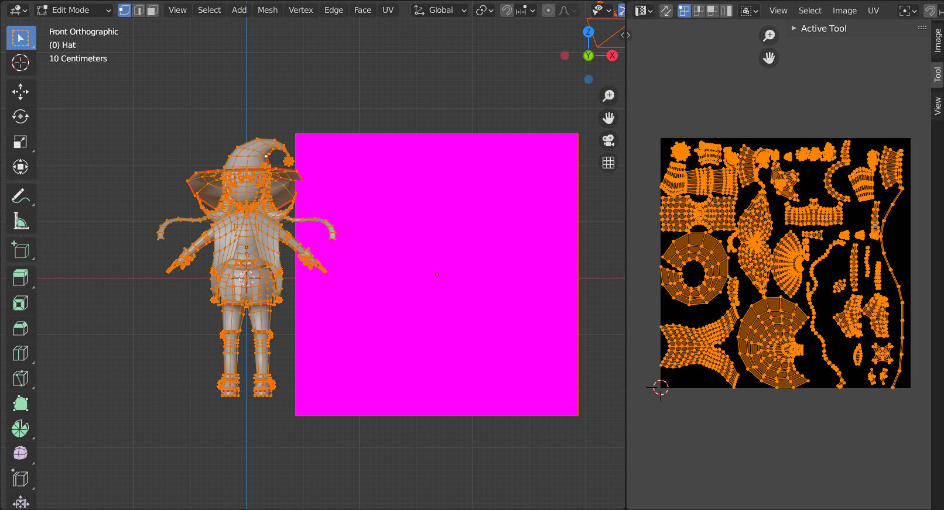The image size is (944, 510).
Task: Open the Image menu in UV editor
Action: 844,11
